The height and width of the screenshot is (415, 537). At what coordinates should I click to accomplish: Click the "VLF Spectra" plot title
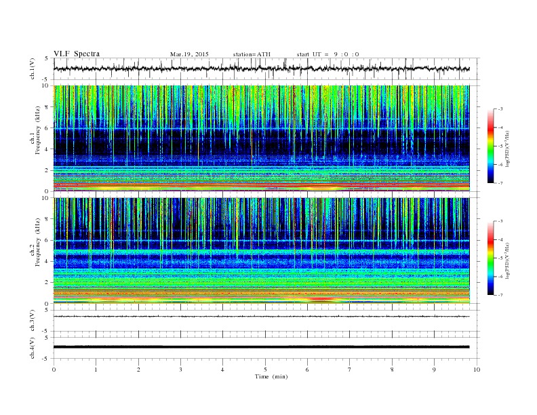click(77, 54)
